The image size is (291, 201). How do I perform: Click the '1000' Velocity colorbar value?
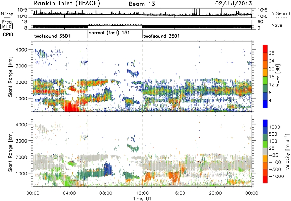point(275,127)
